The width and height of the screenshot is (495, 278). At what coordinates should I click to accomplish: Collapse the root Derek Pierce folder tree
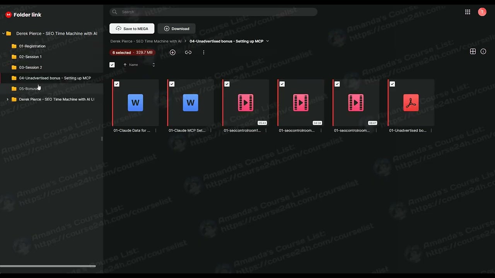pos(3,34)
